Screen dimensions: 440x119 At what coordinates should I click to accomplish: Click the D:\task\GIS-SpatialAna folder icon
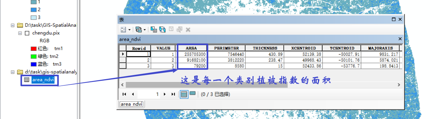(20, 25)
